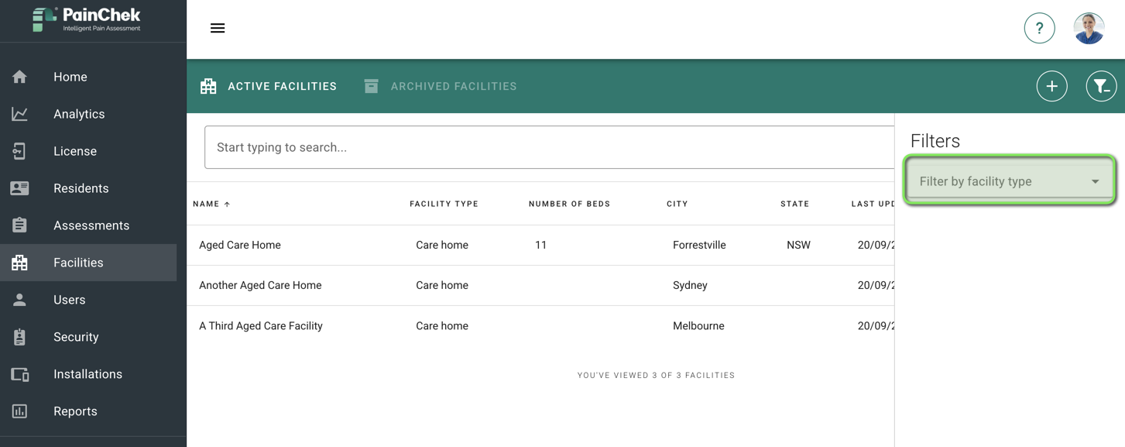The height and width of the screenshot is (447, 1125).
Task: Click the Residents card icon in sidebar
Action: pos(20,188)
